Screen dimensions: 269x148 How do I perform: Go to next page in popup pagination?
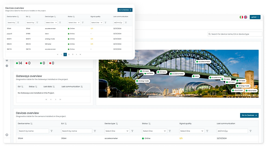coord(76,55)
